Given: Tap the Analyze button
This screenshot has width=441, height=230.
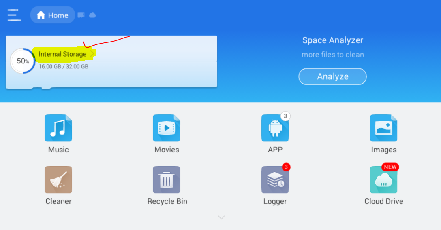Looking at the screenshot, I should pyautogui.click(x=332, y=76).
